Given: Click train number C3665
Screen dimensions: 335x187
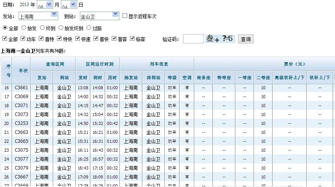Looking at the screenshot, I should 21,141.
